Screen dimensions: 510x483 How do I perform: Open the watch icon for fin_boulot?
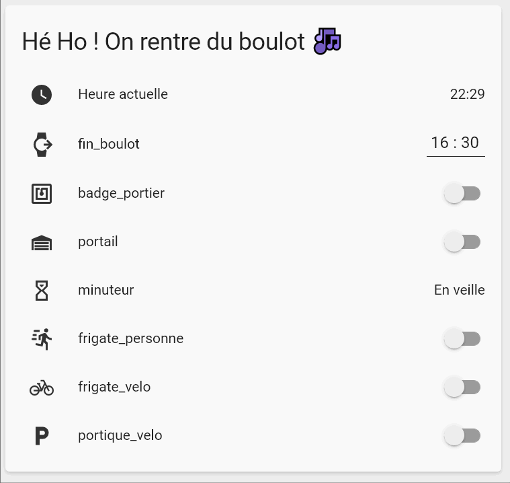pyautogui.click(x=42, y=144)
